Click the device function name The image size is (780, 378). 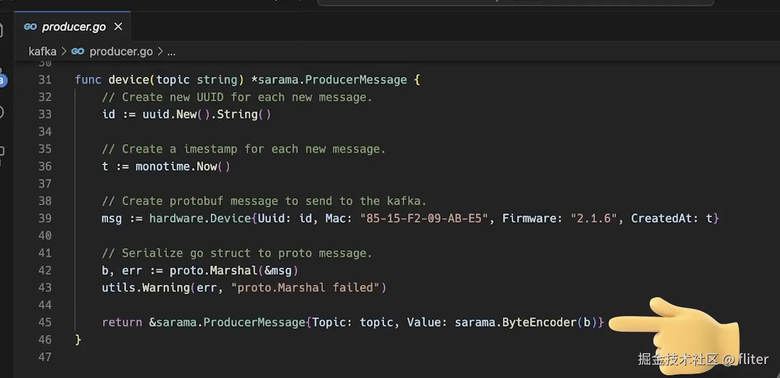(128, 80)
